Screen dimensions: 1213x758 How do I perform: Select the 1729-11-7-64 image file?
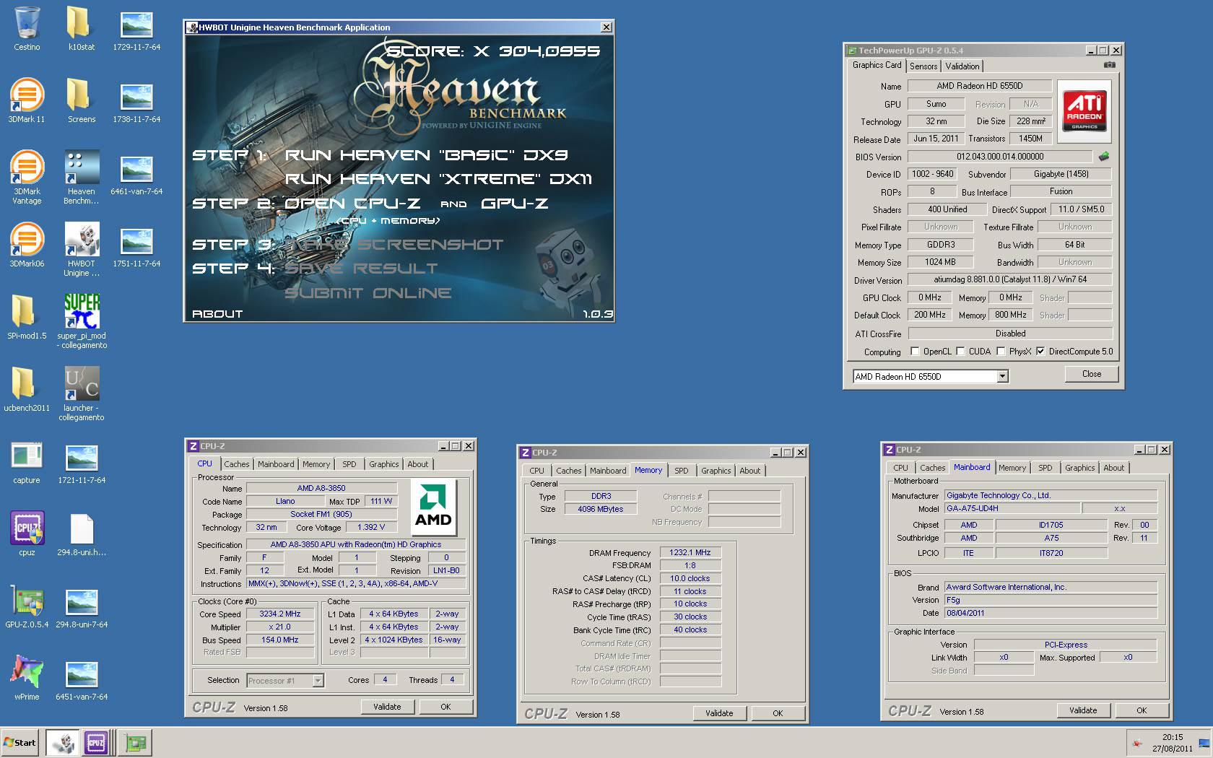(x=136, y=29)
